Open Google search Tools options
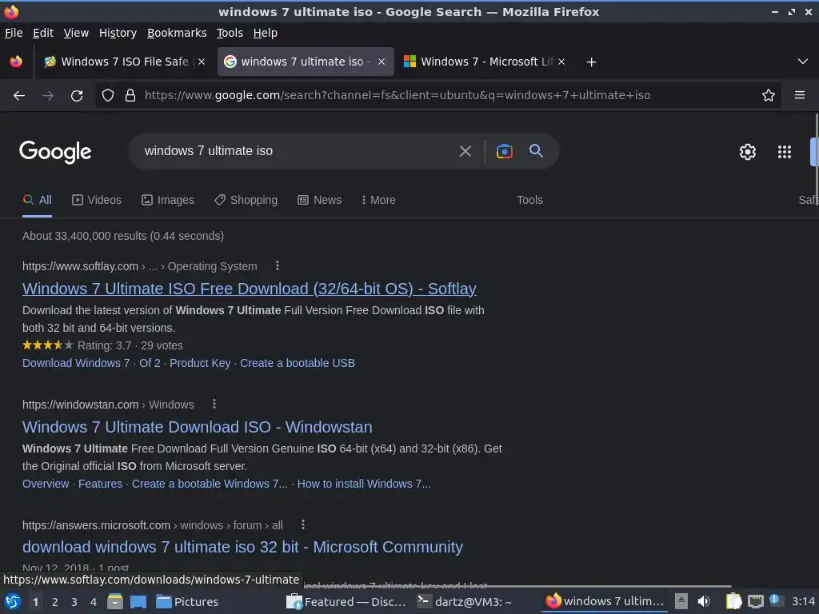Viewport: 819px width, 614px height. [529, 200]
